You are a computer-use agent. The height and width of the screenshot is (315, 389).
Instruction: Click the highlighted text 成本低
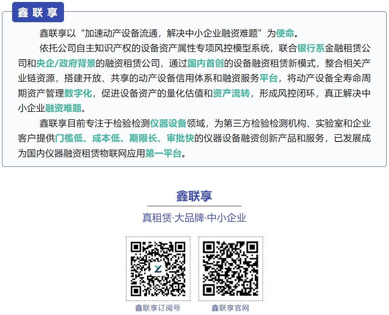[106, 138]
